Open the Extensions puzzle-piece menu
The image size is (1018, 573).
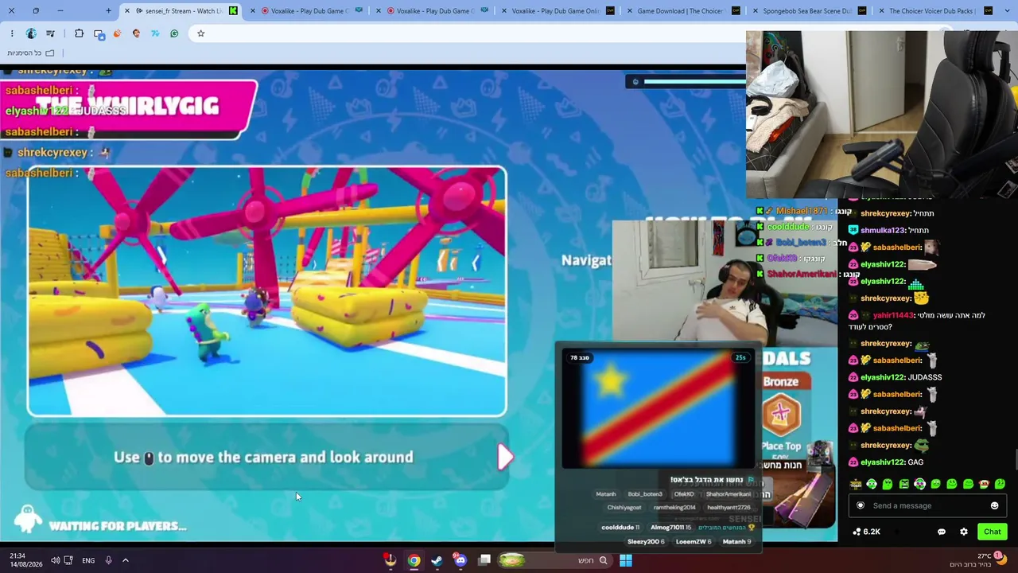click(x=79, y=33)
